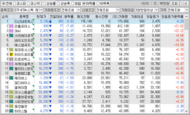
Task: Select the 보합 radio button
Action: 73,3
